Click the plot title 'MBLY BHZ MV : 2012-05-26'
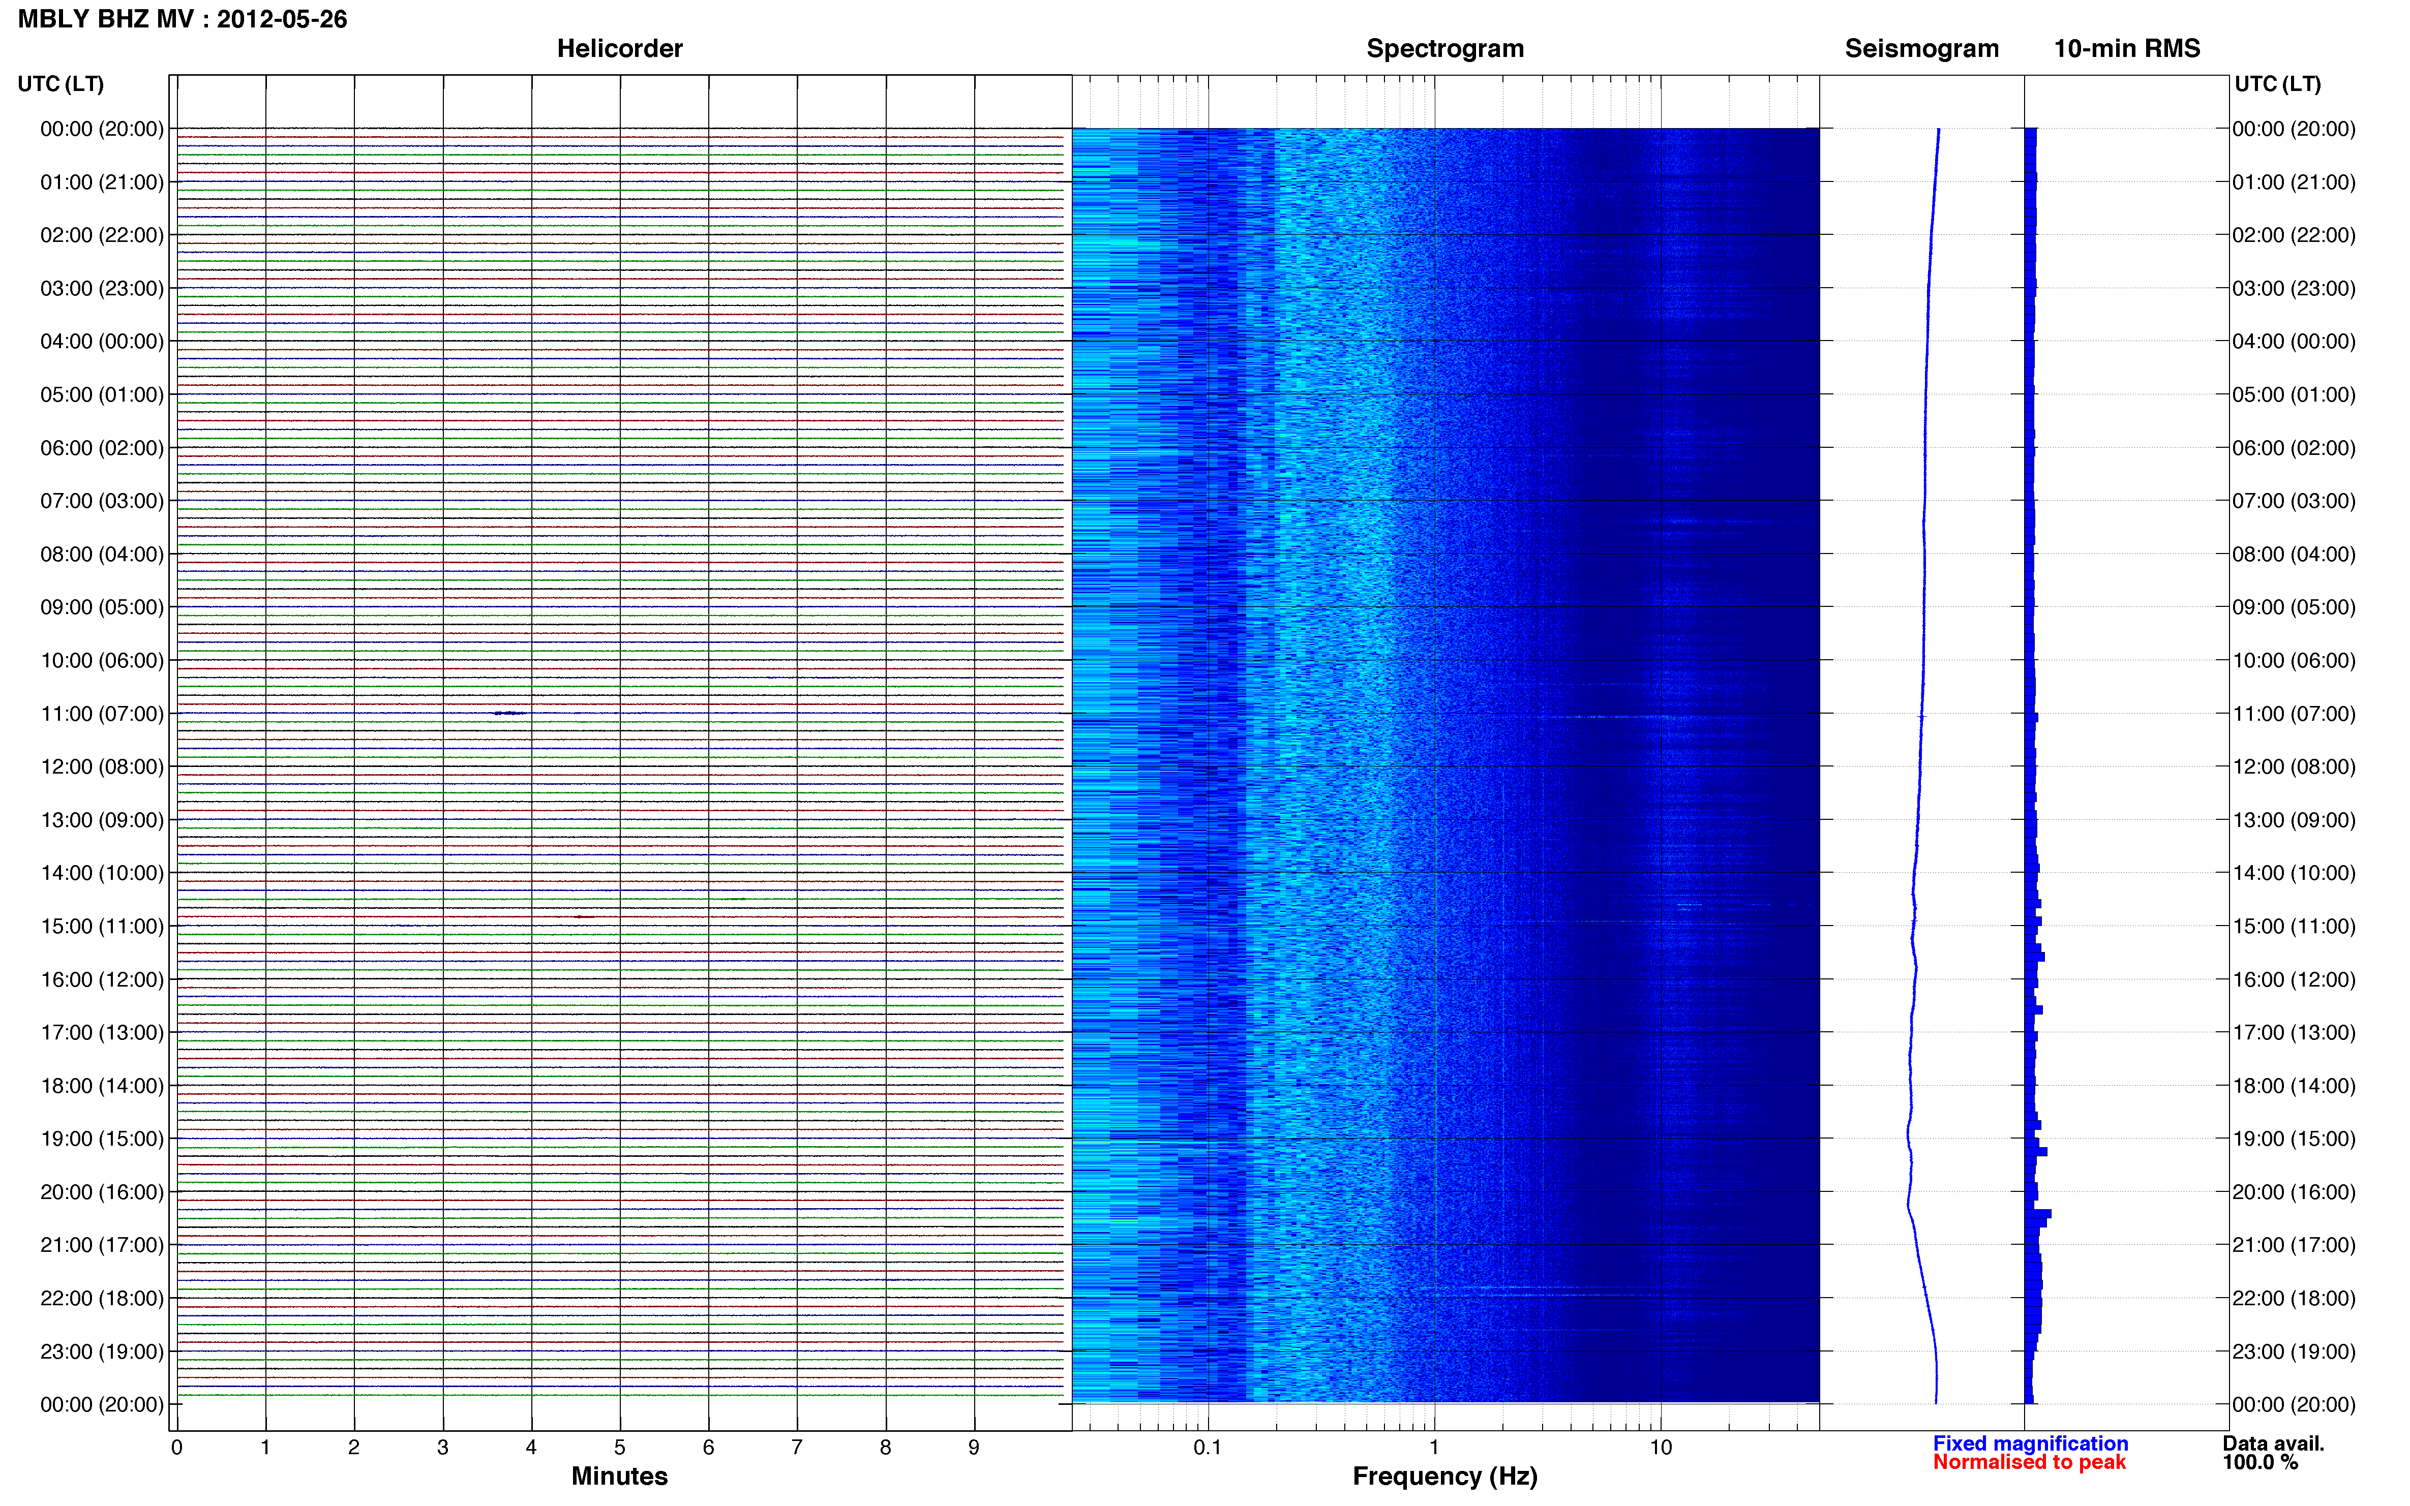Viewport: 2410px width, 1506px height. (x=183, y=19)
